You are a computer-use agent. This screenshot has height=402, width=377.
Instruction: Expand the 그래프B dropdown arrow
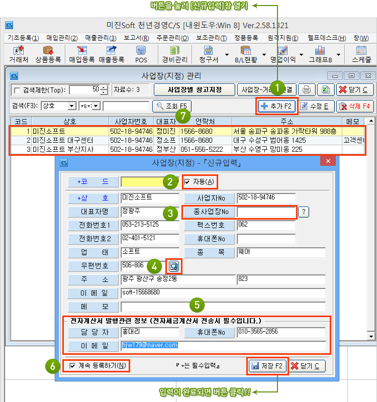click(x=338, y=55)
